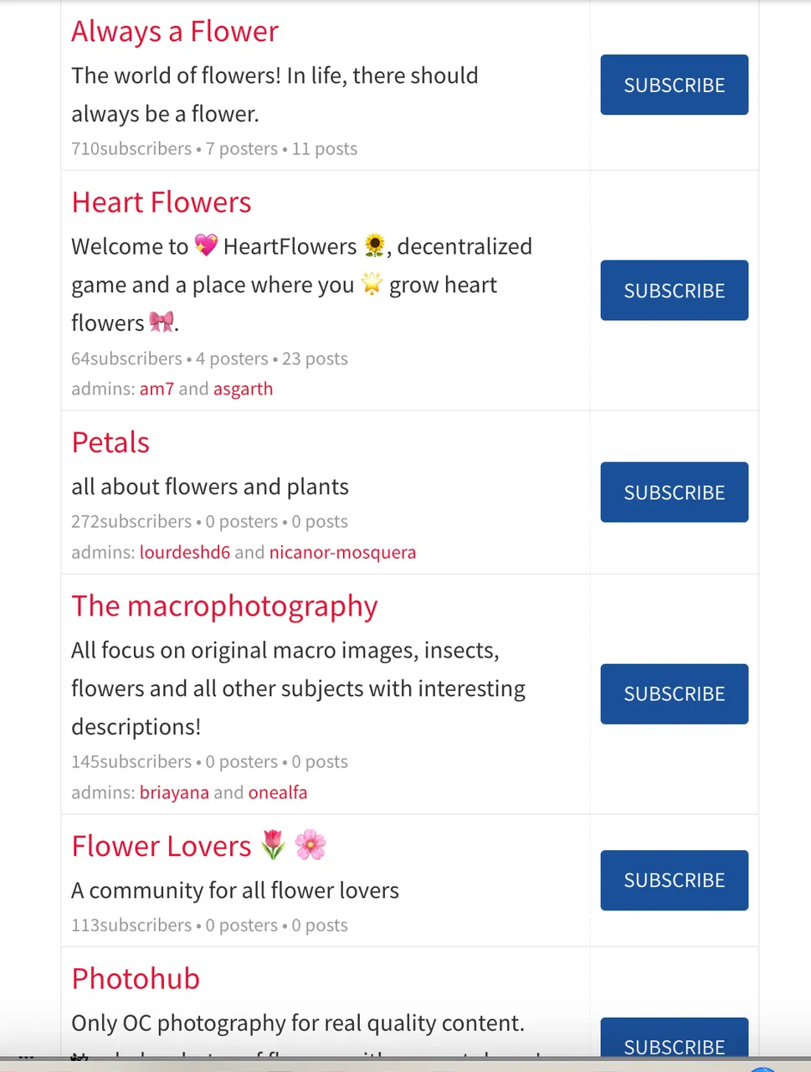Visit admin asgarth's profile
Image resolution: width=811 pixels, height=1072 pixels.
(243, 389)
